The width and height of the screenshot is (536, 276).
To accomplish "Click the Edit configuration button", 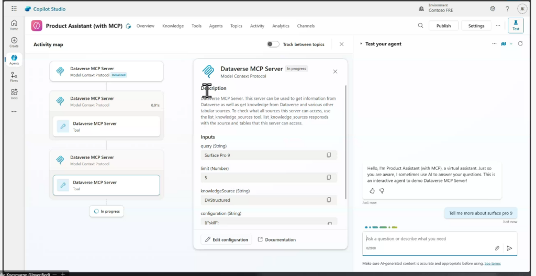I will coord(226,239).
